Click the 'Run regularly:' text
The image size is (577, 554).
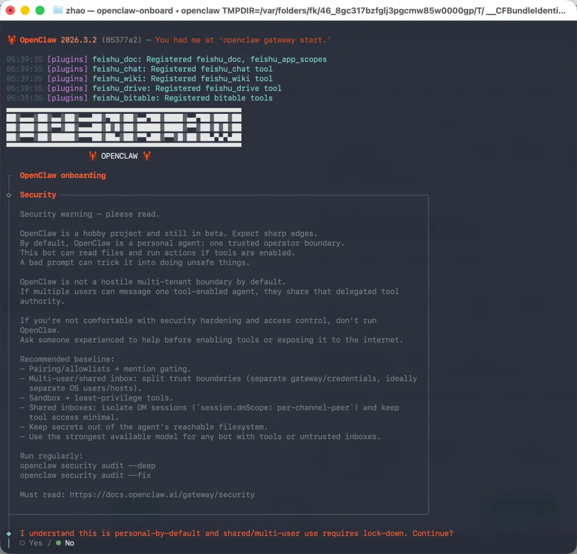pyautogui.click(x=51, y=456)
